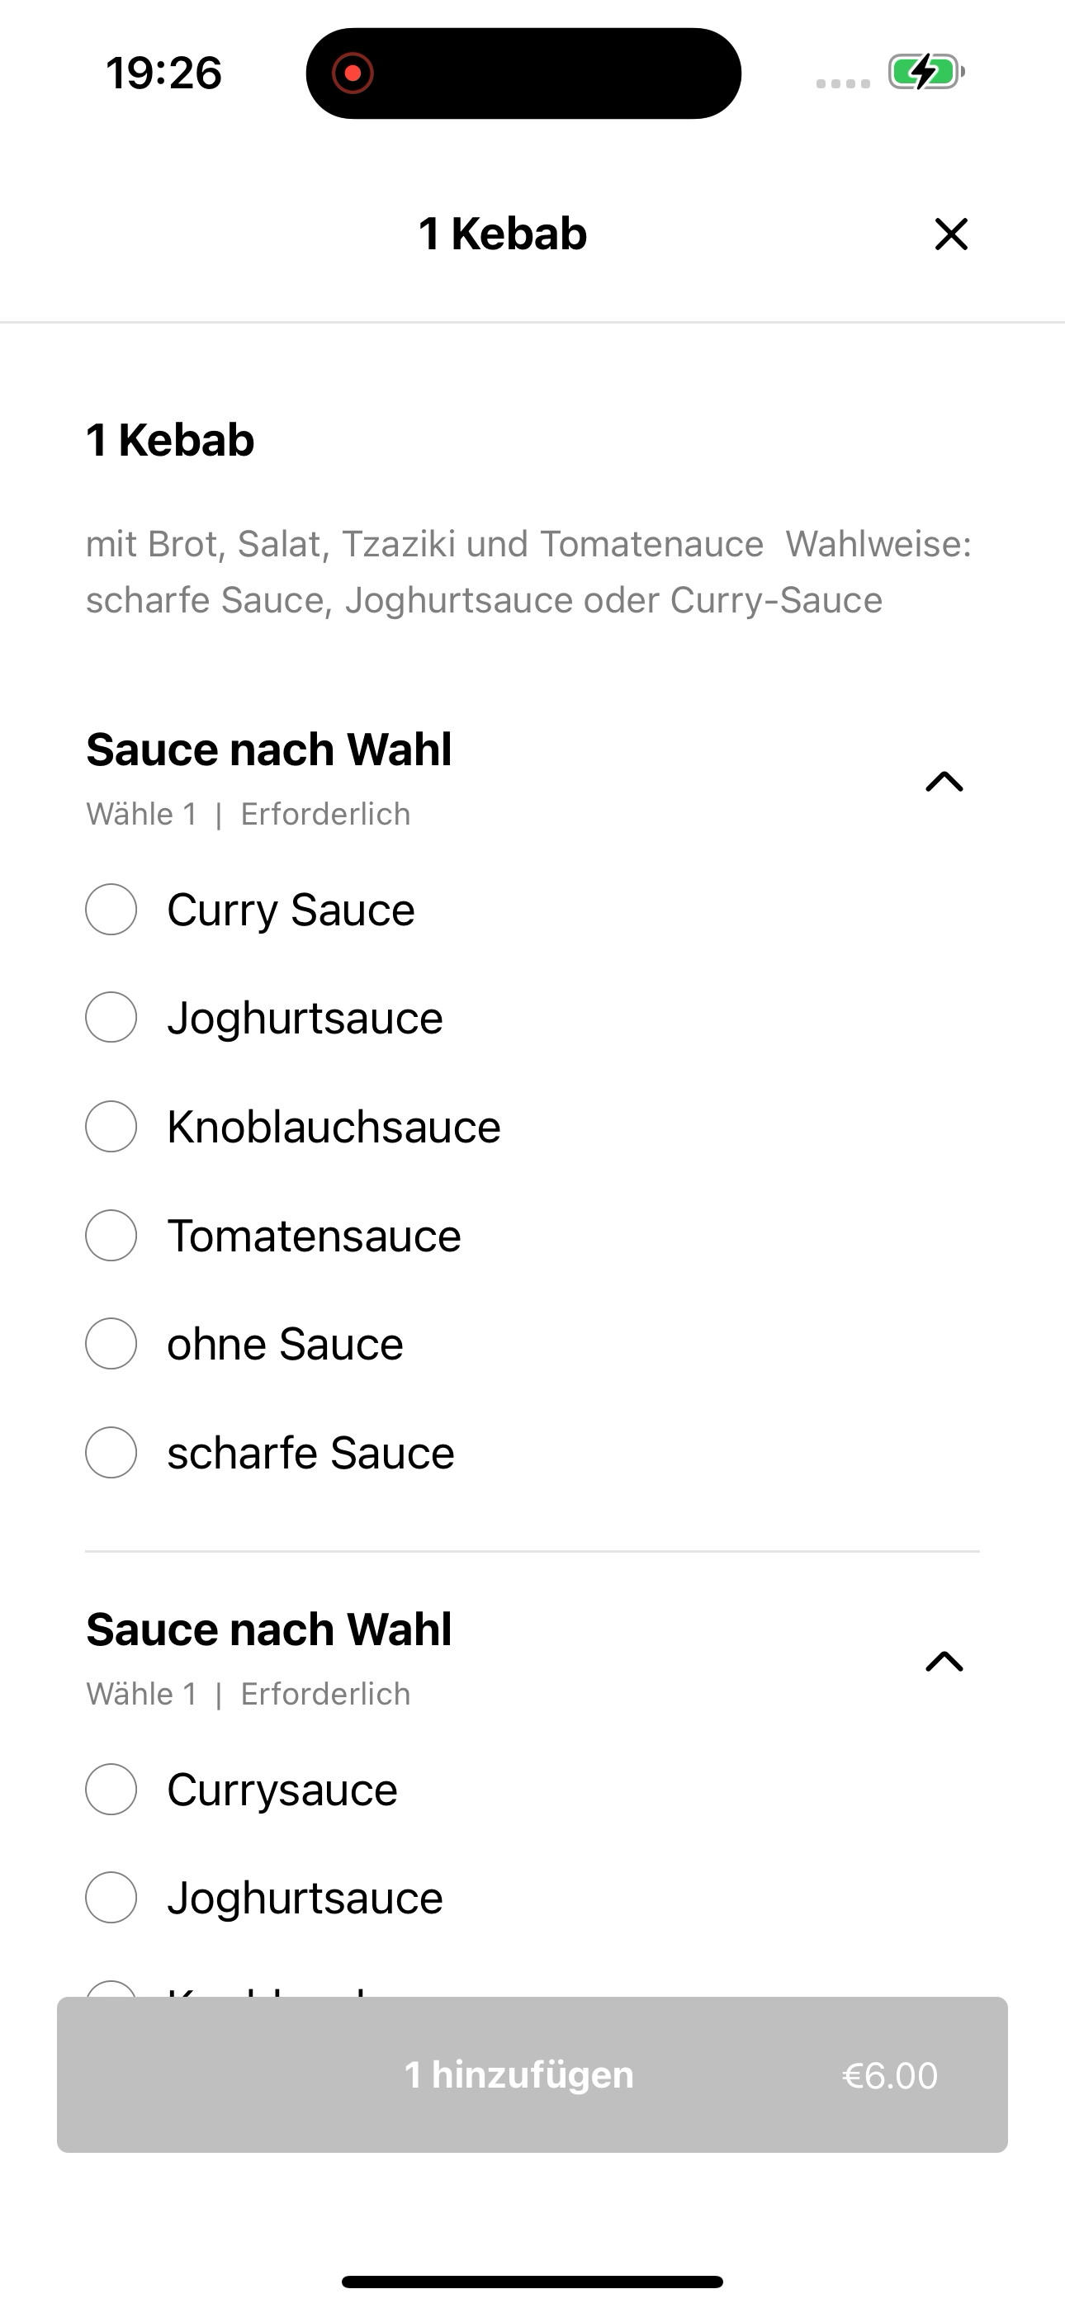Tap the 1 hinzufügen button
The width and height of the screenshot is (1065, 2308).
coord(520,2075)
